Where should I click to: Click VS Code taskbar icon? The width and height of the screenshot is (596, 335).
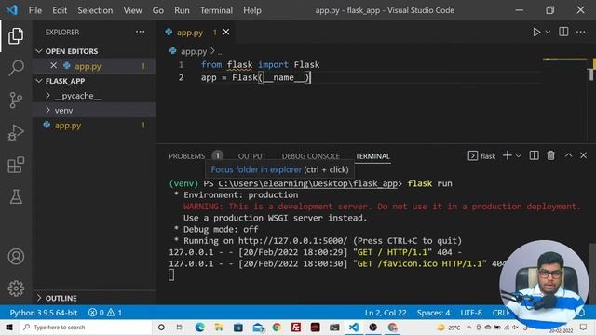pos(354,327)
